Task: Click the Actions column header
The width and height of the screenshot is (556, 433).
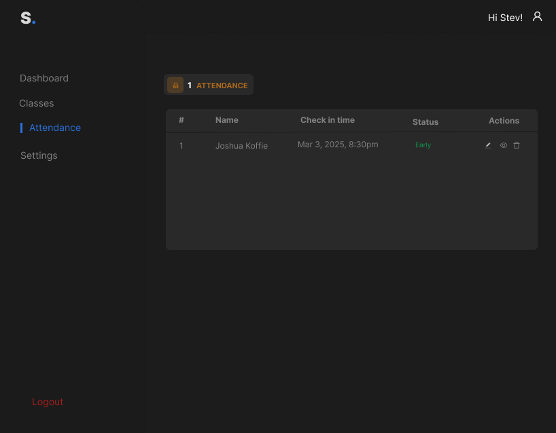Action: coord(504,121)
